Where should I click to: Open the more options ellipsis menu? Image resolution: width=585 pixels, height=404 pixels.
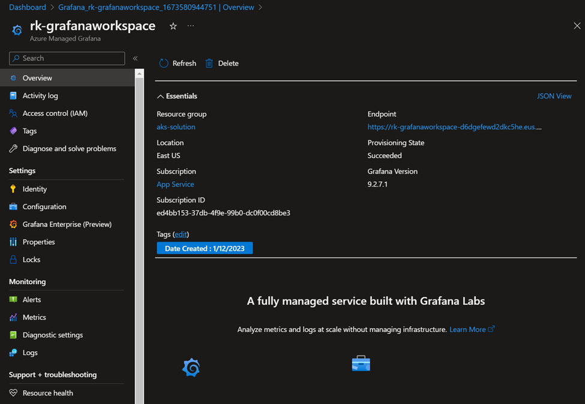click(x=191, y=26)
